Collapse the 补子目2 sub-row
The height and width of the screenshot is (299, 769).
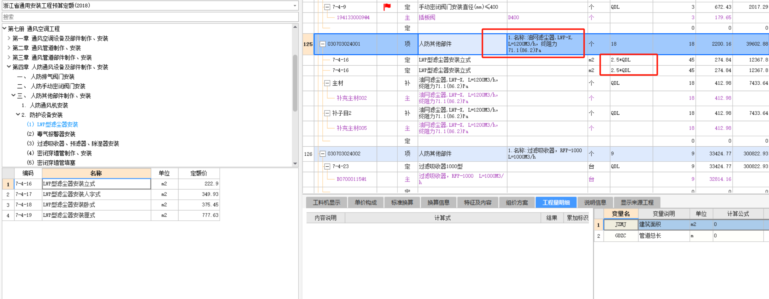click(x=327, y=113)
